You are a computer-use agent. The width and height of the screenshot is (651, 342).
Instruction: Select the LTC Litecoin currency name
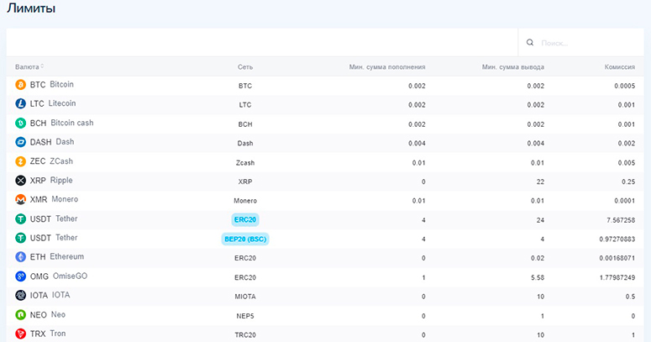point(53,103)
